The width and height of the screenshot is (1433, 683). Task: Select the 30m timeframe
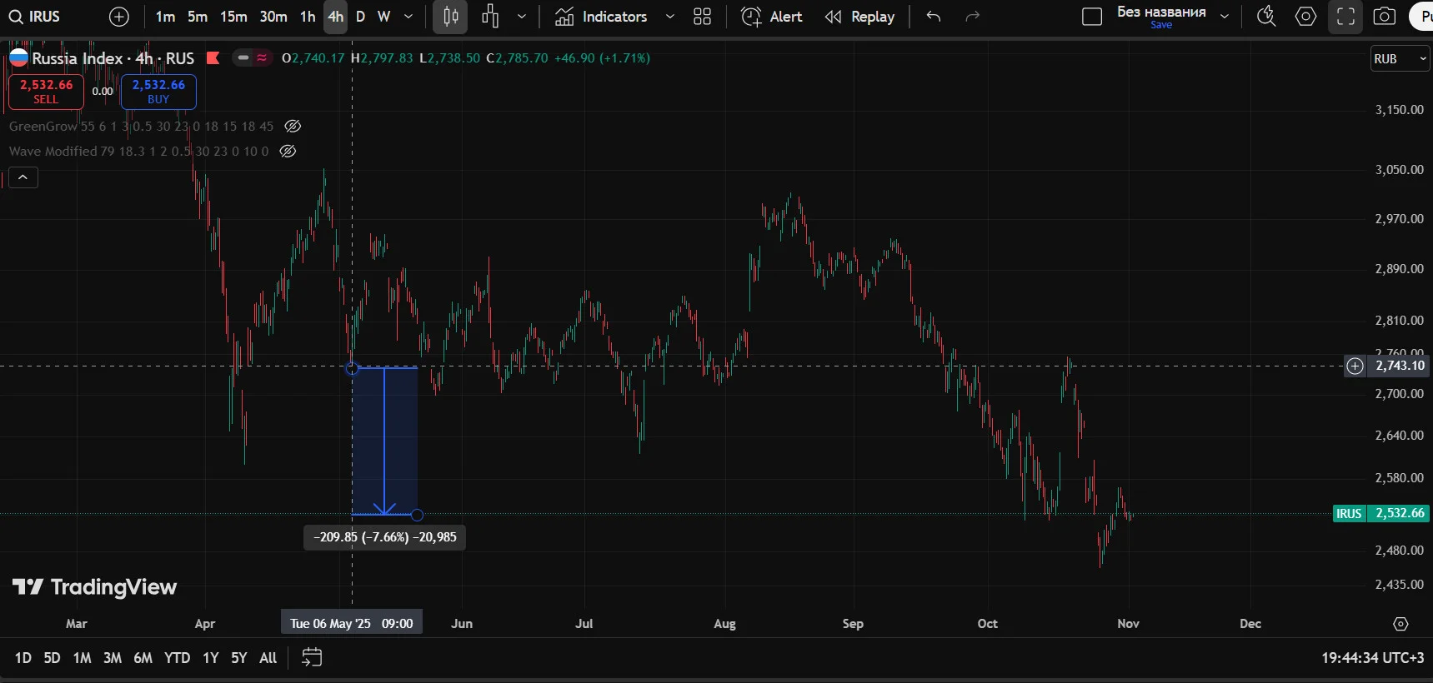click(x=273, y=17)
